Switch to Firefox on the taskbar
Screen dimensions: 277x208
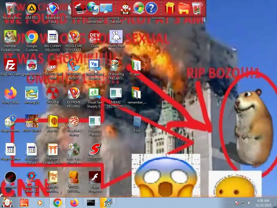pos(74,203)
